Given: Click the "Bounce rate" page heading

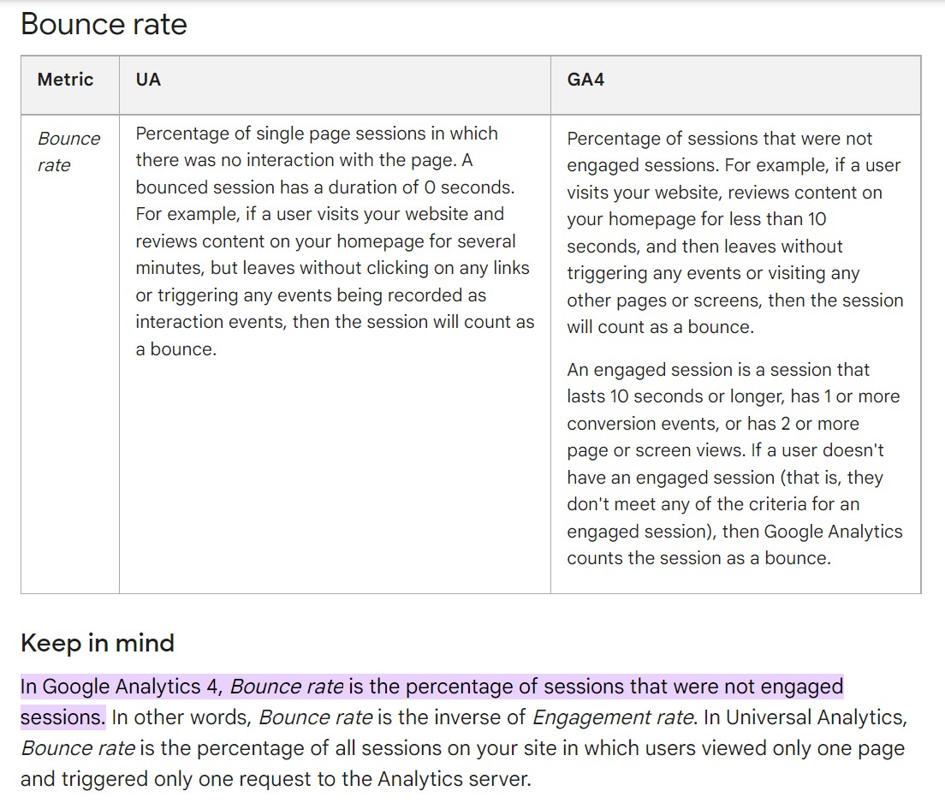Looking at the screenshot, I should (x=104, y=25).
